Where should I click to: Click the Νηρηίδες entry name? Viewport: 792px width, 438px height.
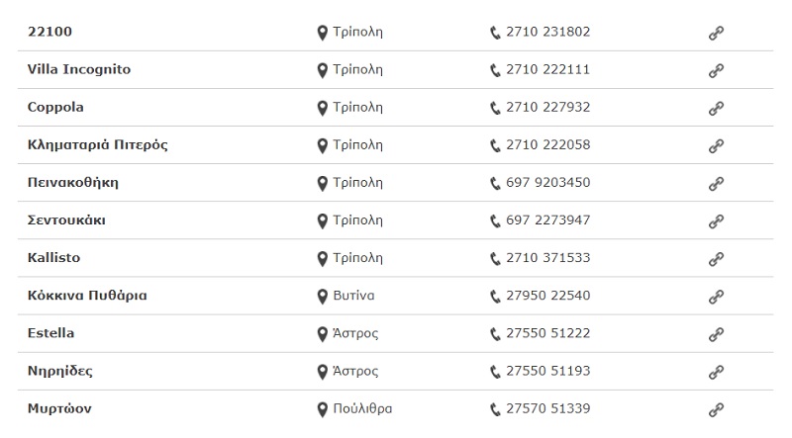(x=60, y=370)
